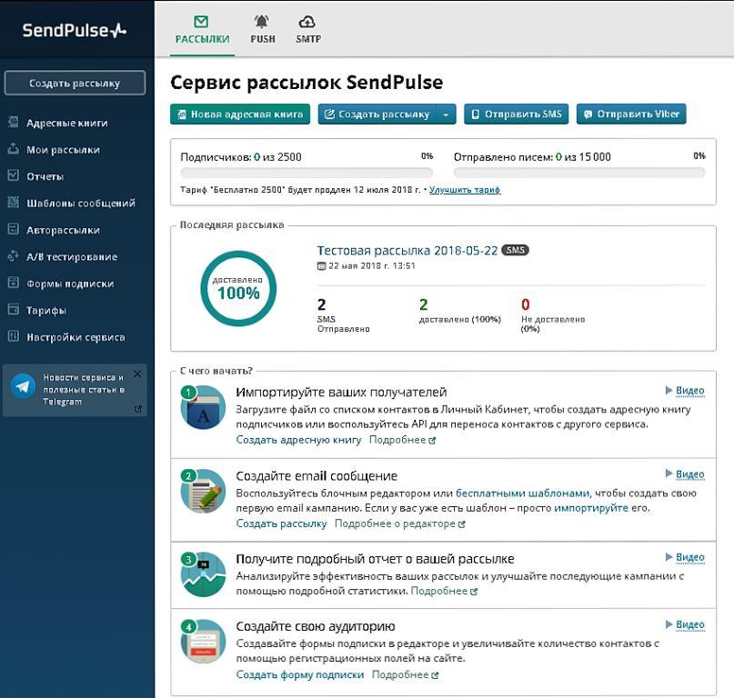Image resolution: width=734 pixels, height=698 pixels.
Task: Open Шаблоны сообщений in sidebar
Action: click(81, 203)
